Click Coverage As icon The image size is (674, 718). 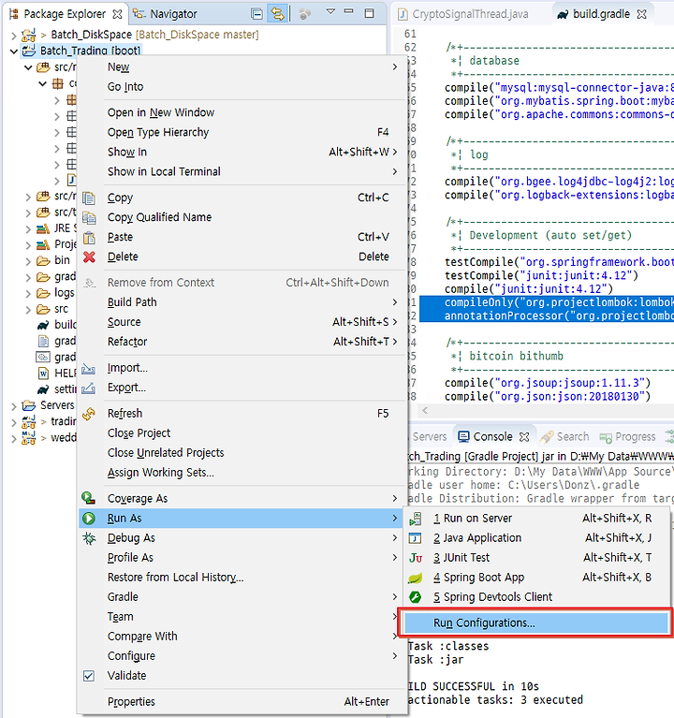(x=88, y=498)
